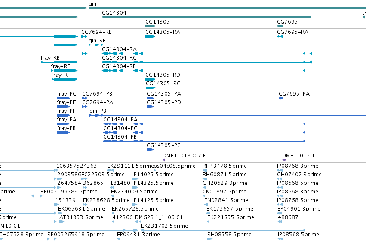
Task: Select EST EK238628.5prime
Action: (x=106, y=200)
